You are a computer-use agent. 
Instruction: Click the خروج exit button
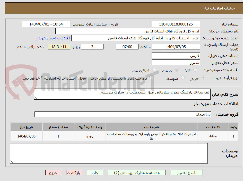click(x=53, y=173)
